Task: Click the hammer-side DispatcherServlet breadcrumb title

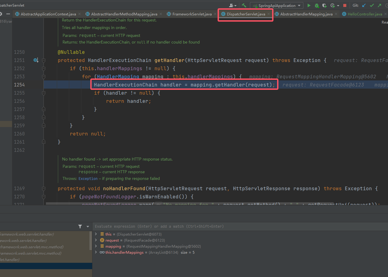Action: (x=12, y=5)
